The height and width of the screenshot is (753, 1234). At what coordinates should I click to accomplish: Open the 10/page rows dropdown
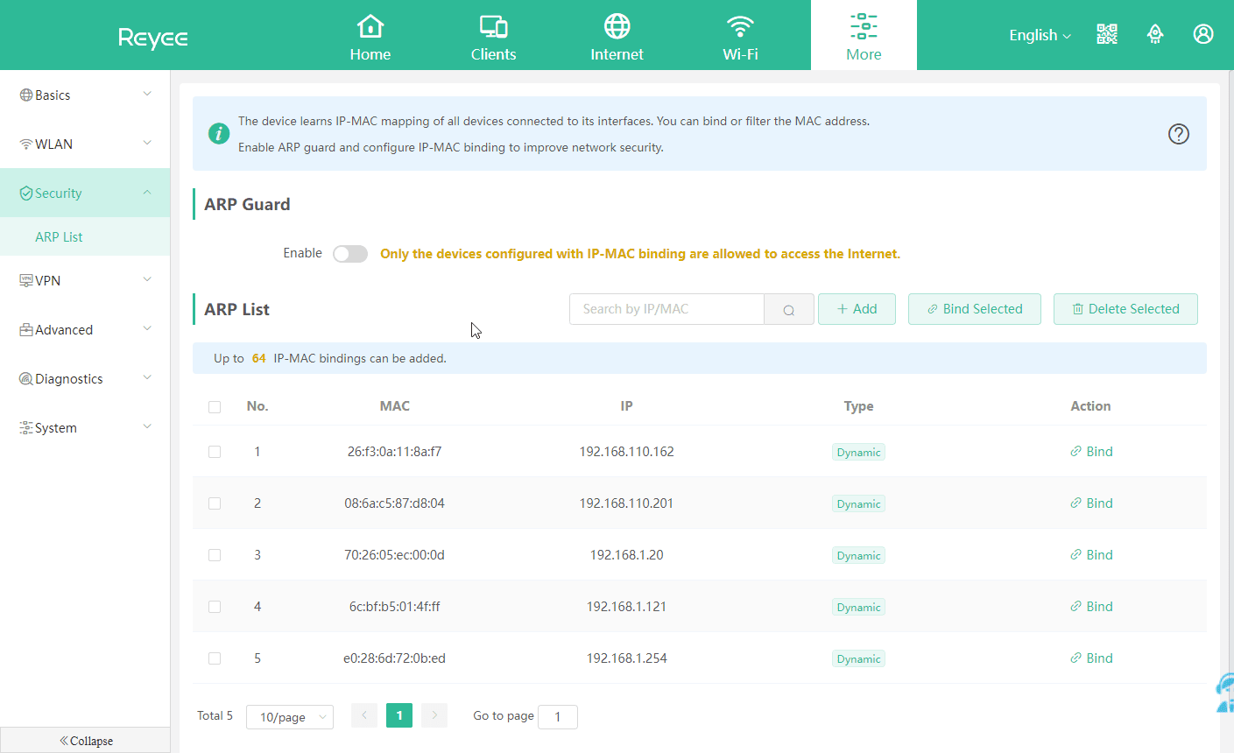(x=290, y=717)
